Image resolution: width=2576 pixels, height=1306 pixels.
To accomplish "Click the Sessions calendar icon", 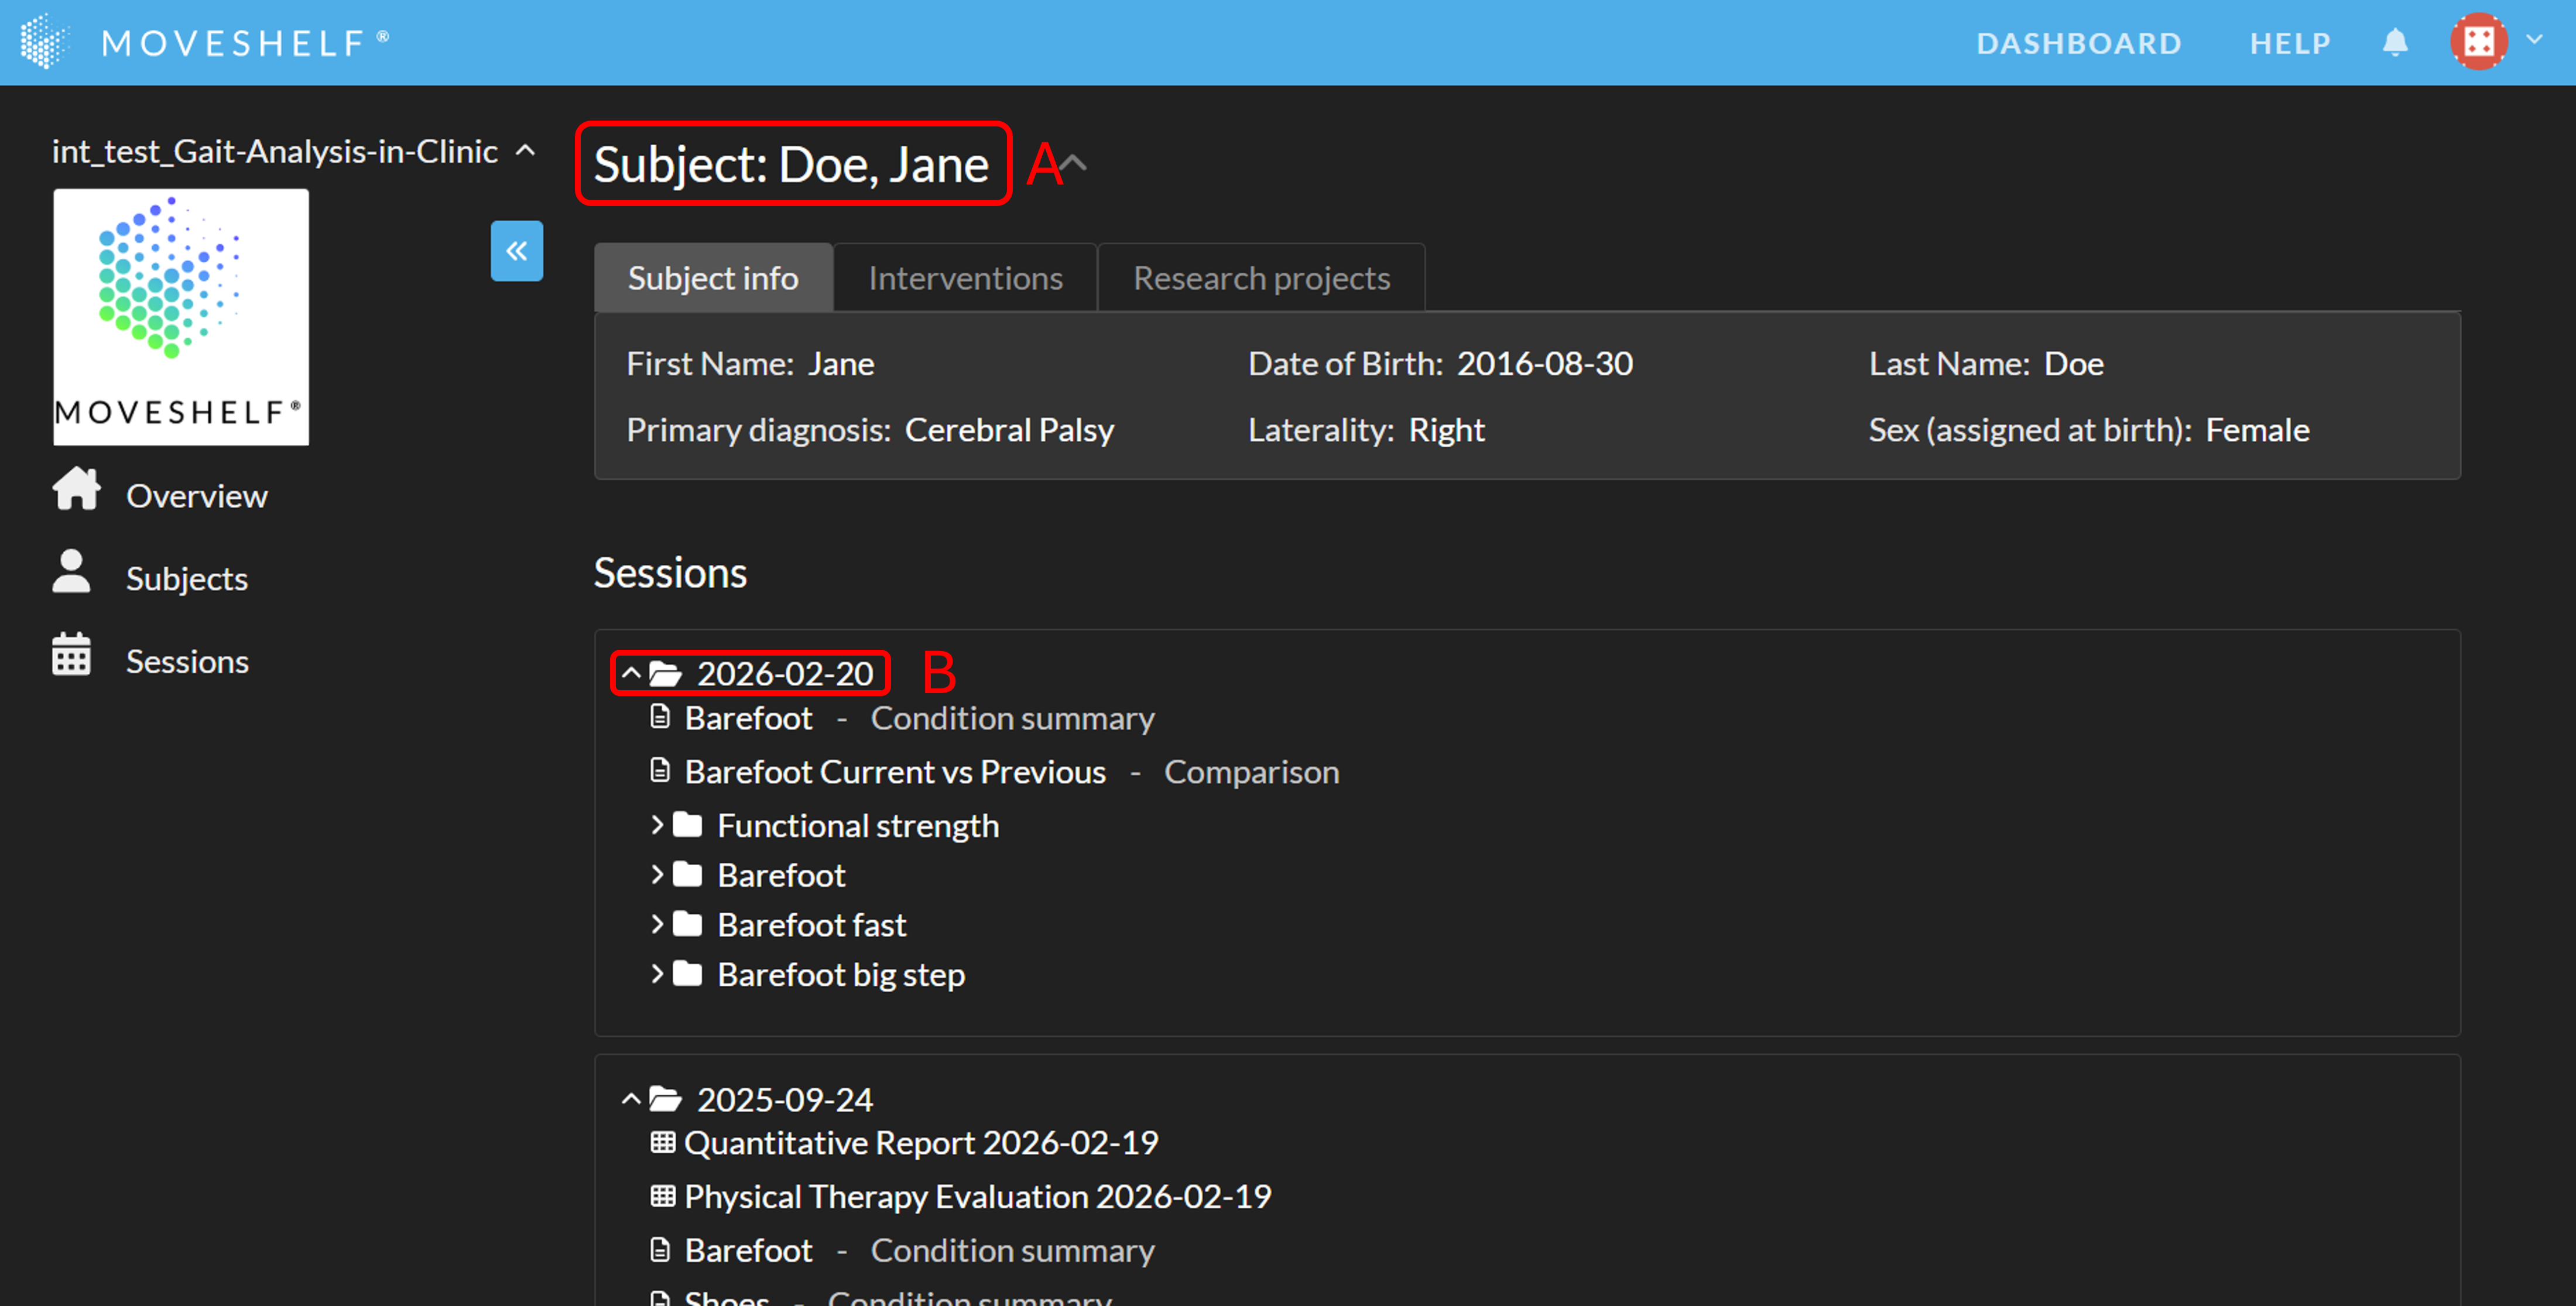I will [x=71, y=655].
